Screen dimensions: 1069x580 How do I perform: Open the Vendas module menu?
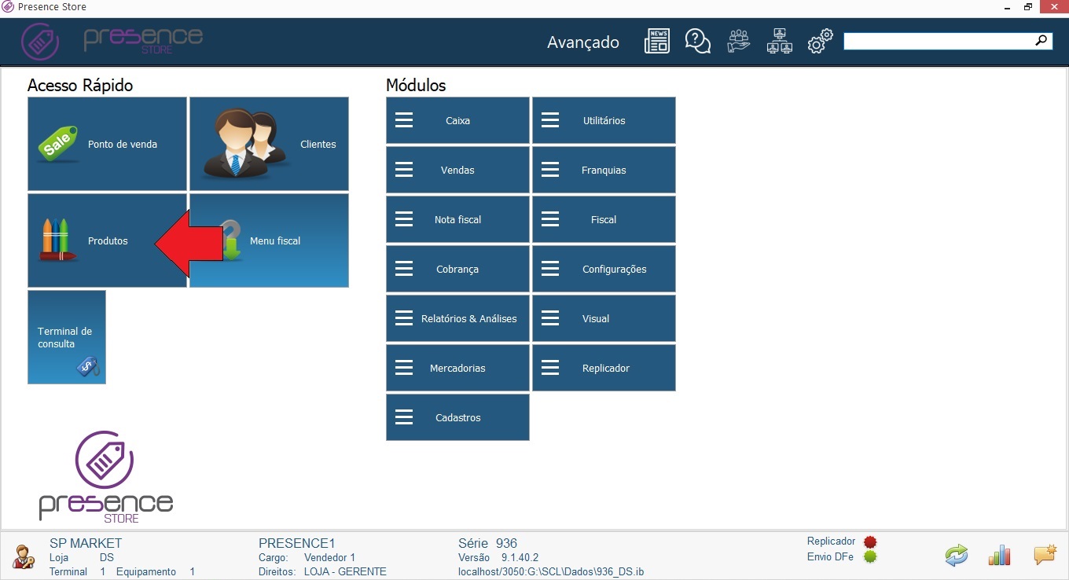point(457,170)
